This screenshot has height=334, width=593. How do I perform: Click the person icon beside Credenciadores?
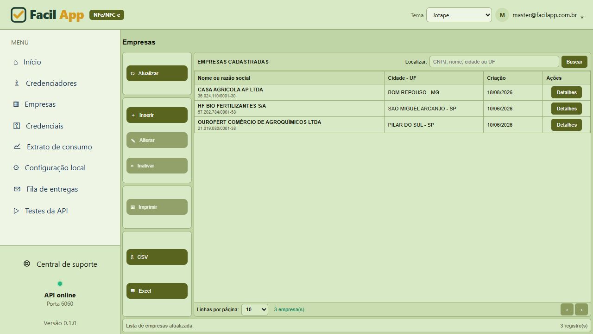pos(17,83)
